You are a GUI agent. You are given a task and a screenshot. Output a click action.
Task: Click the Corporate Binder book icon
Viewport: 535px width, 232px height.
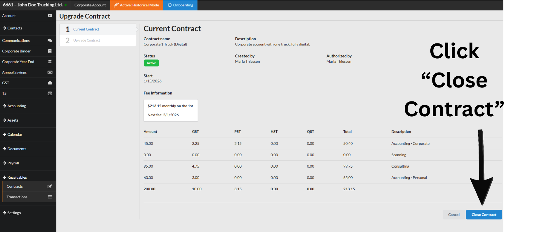coord(50,51)
